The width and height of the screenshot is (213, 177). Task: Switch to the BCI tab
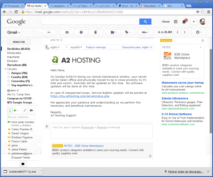(173, 6)
